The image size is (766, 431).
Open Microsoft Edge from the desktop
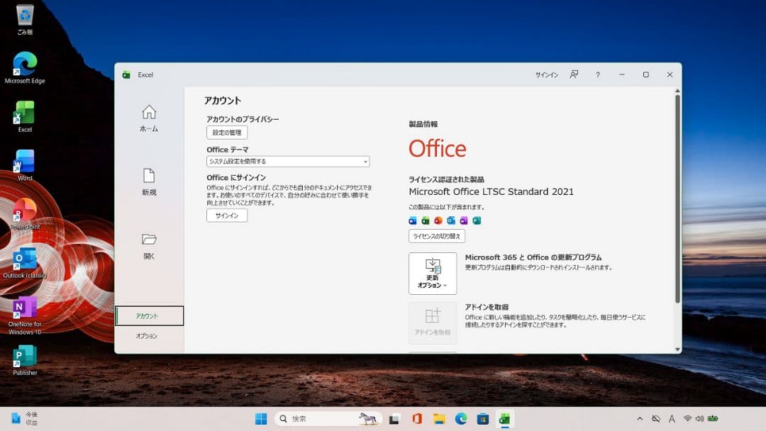(x=23, y=64)
